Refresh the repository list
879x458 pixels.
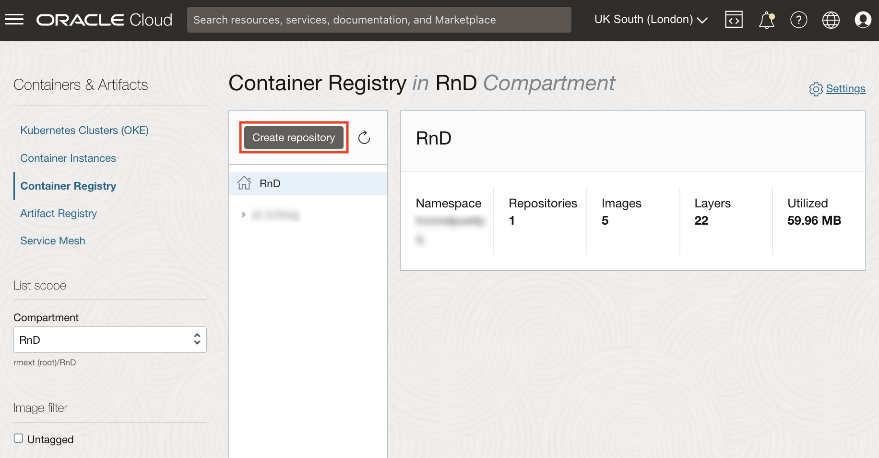pos(364,138)
